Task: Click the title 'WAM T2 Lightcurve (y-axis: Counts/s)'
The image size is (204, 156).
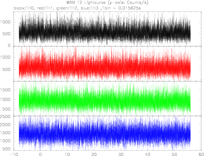Action: pos(107,2)
